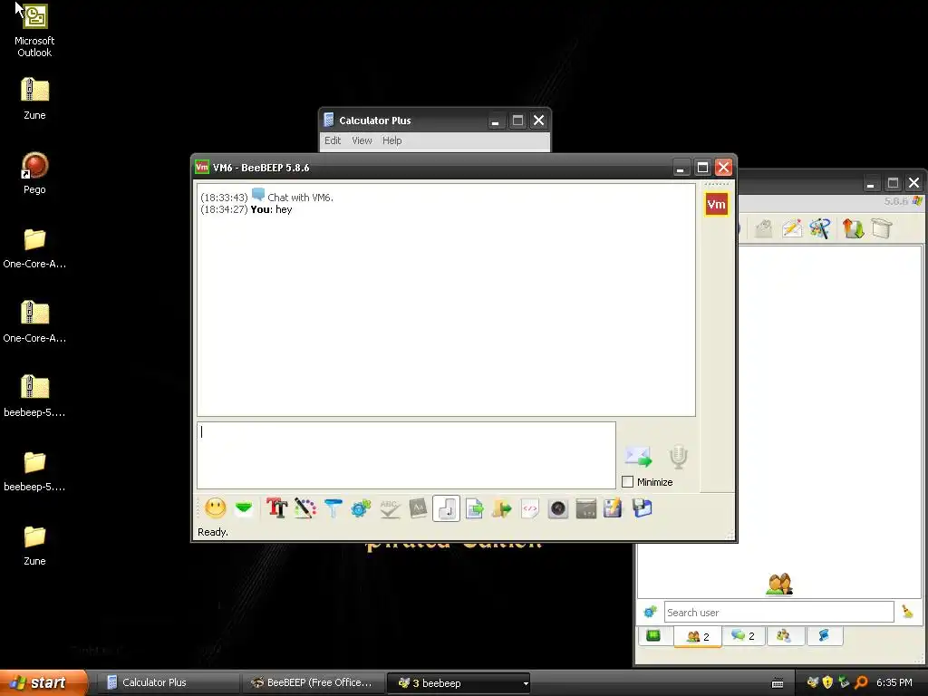Focus the Search user field
Image resolution: width=928 pixels, height=696 pixels.
pyautogui.click(x=778, y=612)
